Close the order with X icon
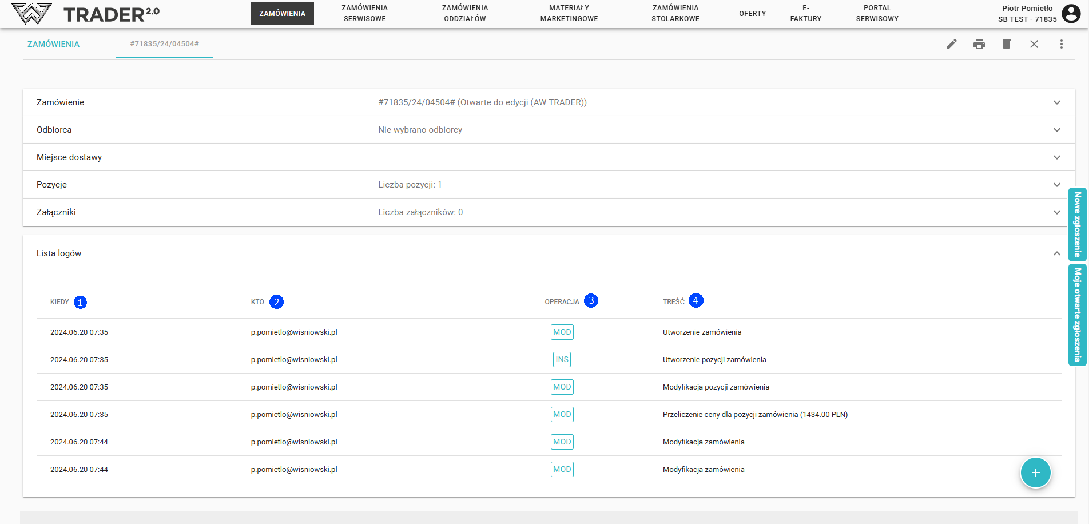1089x524 pixels. coord(1034,44)
